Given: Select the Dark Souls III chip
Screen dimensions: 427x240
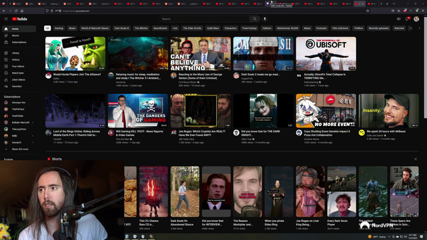Looking at the screenshot, I should [121, 28].
